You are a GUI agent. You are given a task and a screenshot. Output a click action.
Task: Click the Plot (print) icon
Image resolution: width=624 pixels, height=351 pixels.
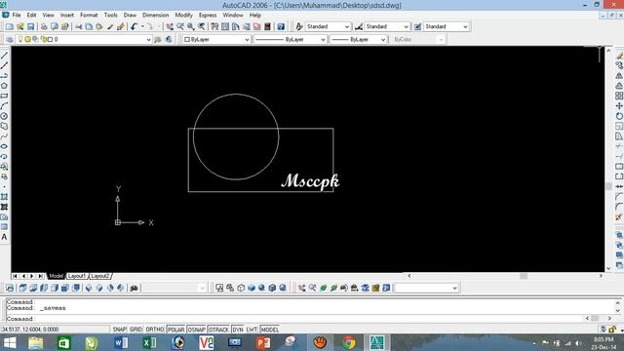pos(44,26)
